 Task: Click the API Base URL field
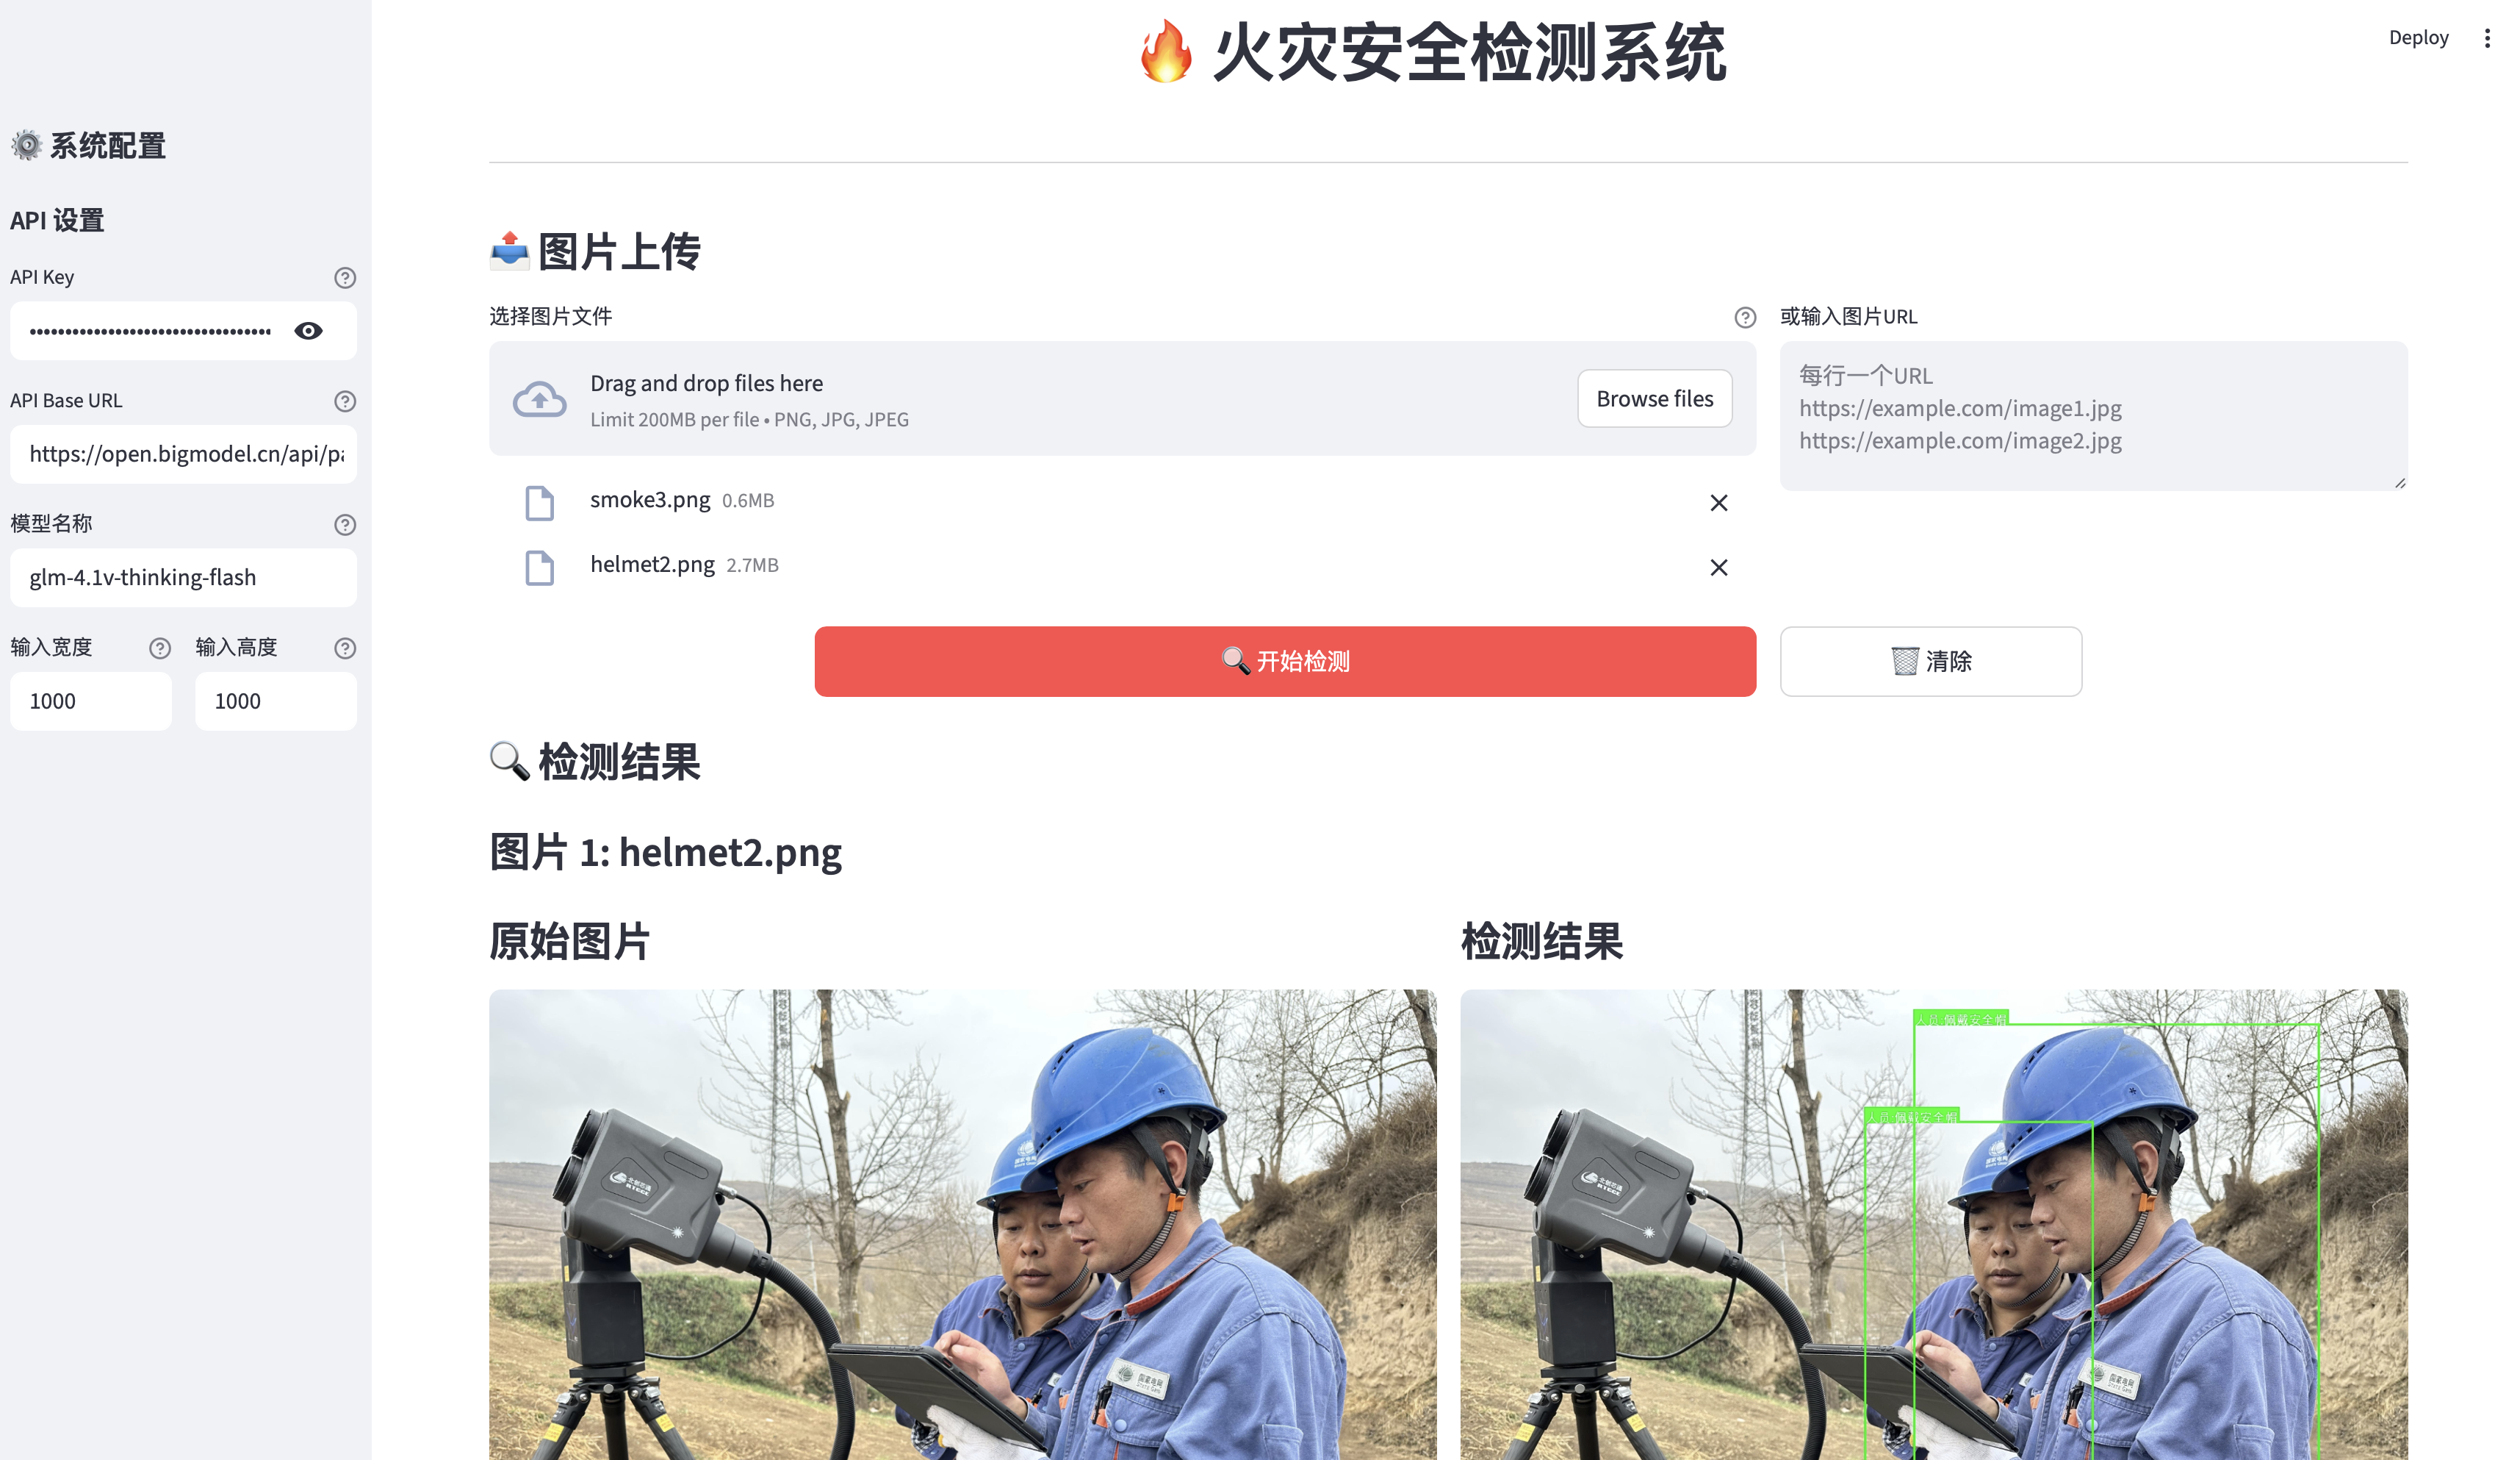183,454
